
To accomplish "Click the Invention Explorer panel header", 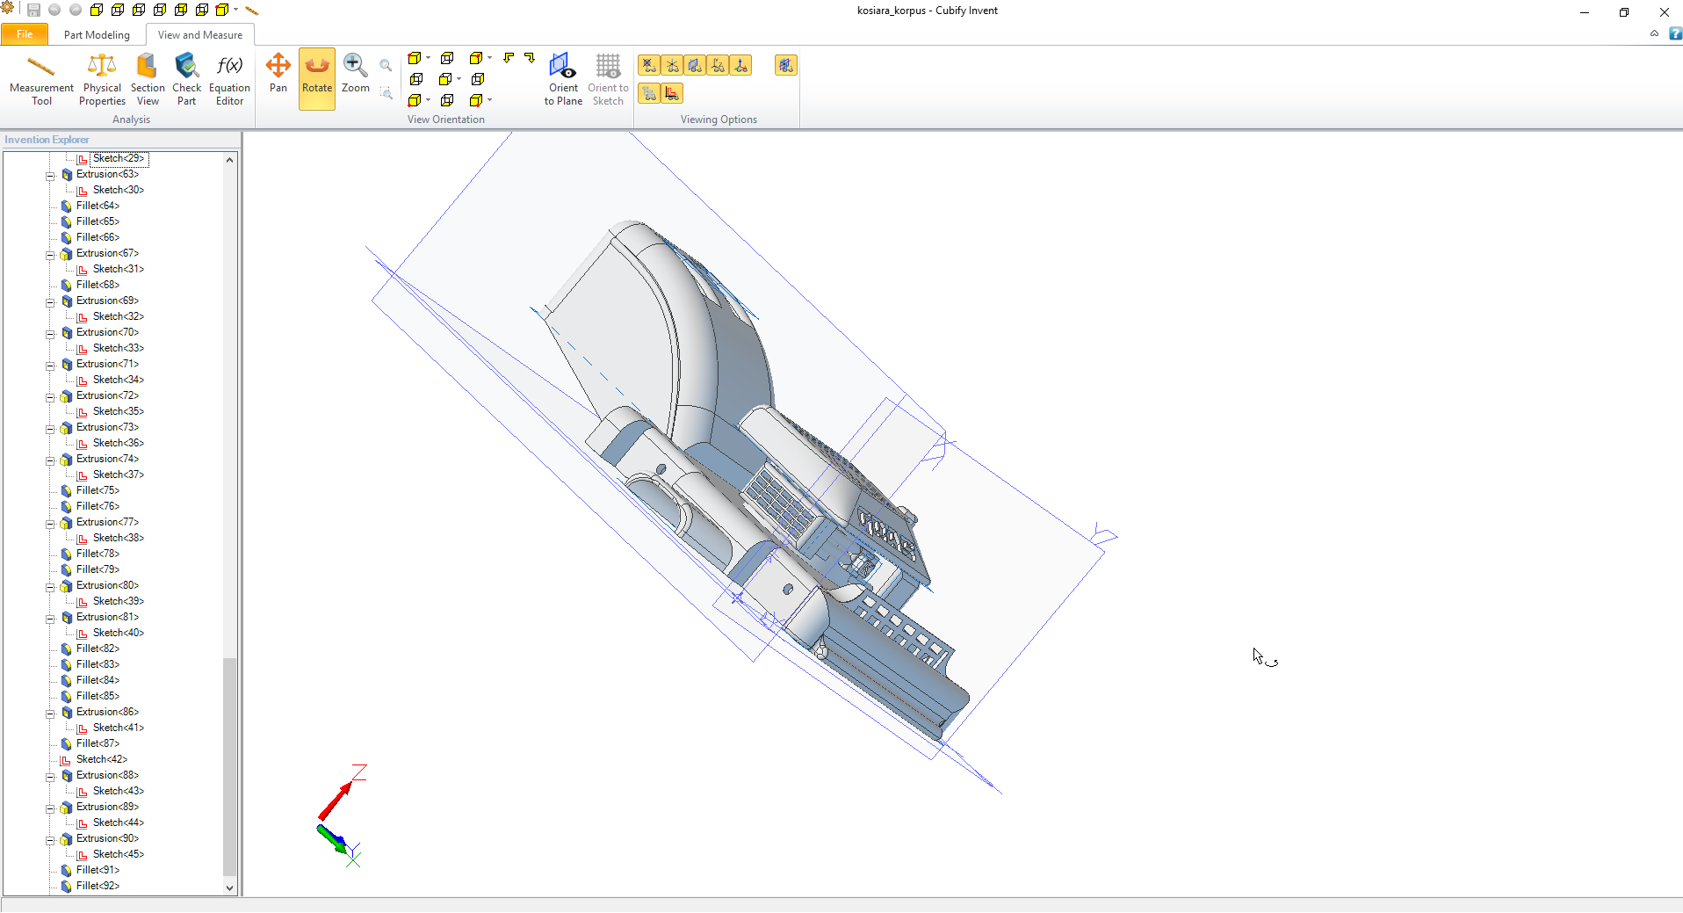I will pyautogui.click(x=121, y=140).
